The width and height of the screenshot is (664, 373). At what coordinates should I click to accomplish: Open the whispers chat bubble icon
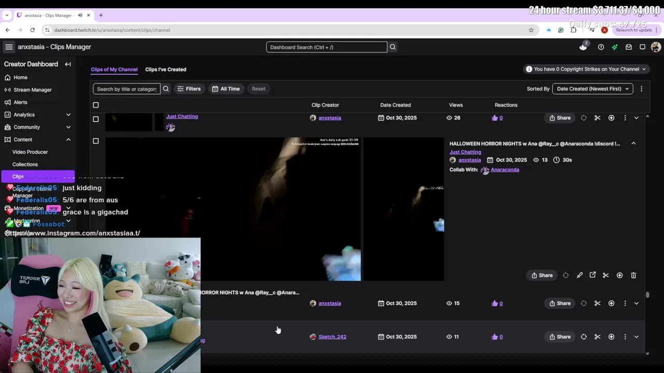[642, 47]
